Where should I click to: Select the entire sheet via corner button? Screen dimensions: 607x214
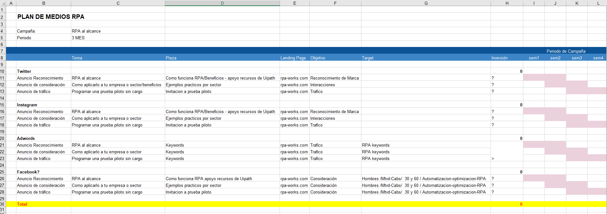[x=3, y=3]
